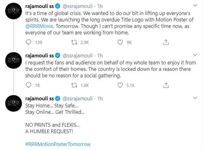The width and height of the screenshot is (203, 150).
Task: Reply to the global crisis tweet
Action: click(29, 42)
